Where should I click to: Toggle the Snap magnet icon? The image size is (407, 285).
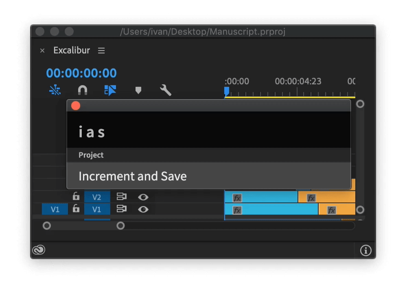(83, 90)
